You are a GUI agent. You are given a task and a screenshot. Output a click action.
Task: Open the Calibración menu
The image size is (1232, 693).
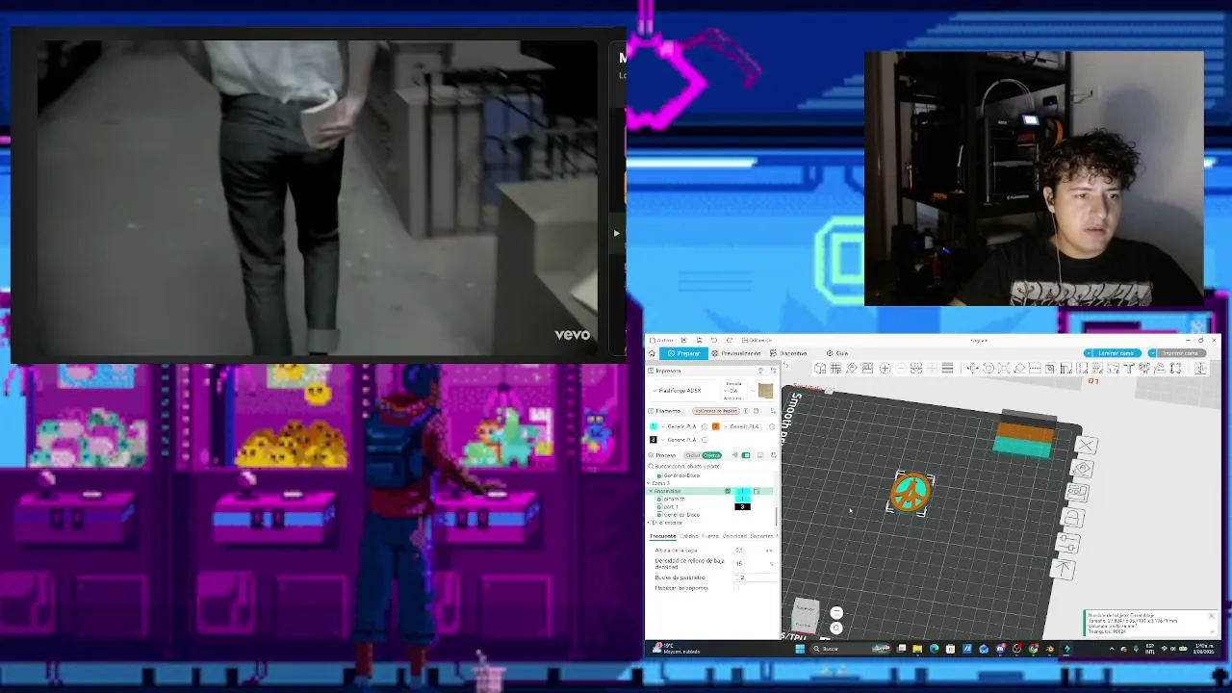pos(757,340)
